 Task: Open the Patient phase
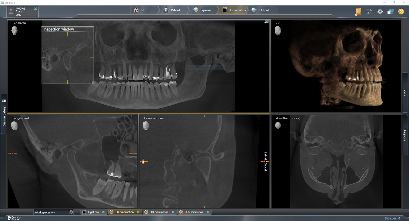[172, 10]
